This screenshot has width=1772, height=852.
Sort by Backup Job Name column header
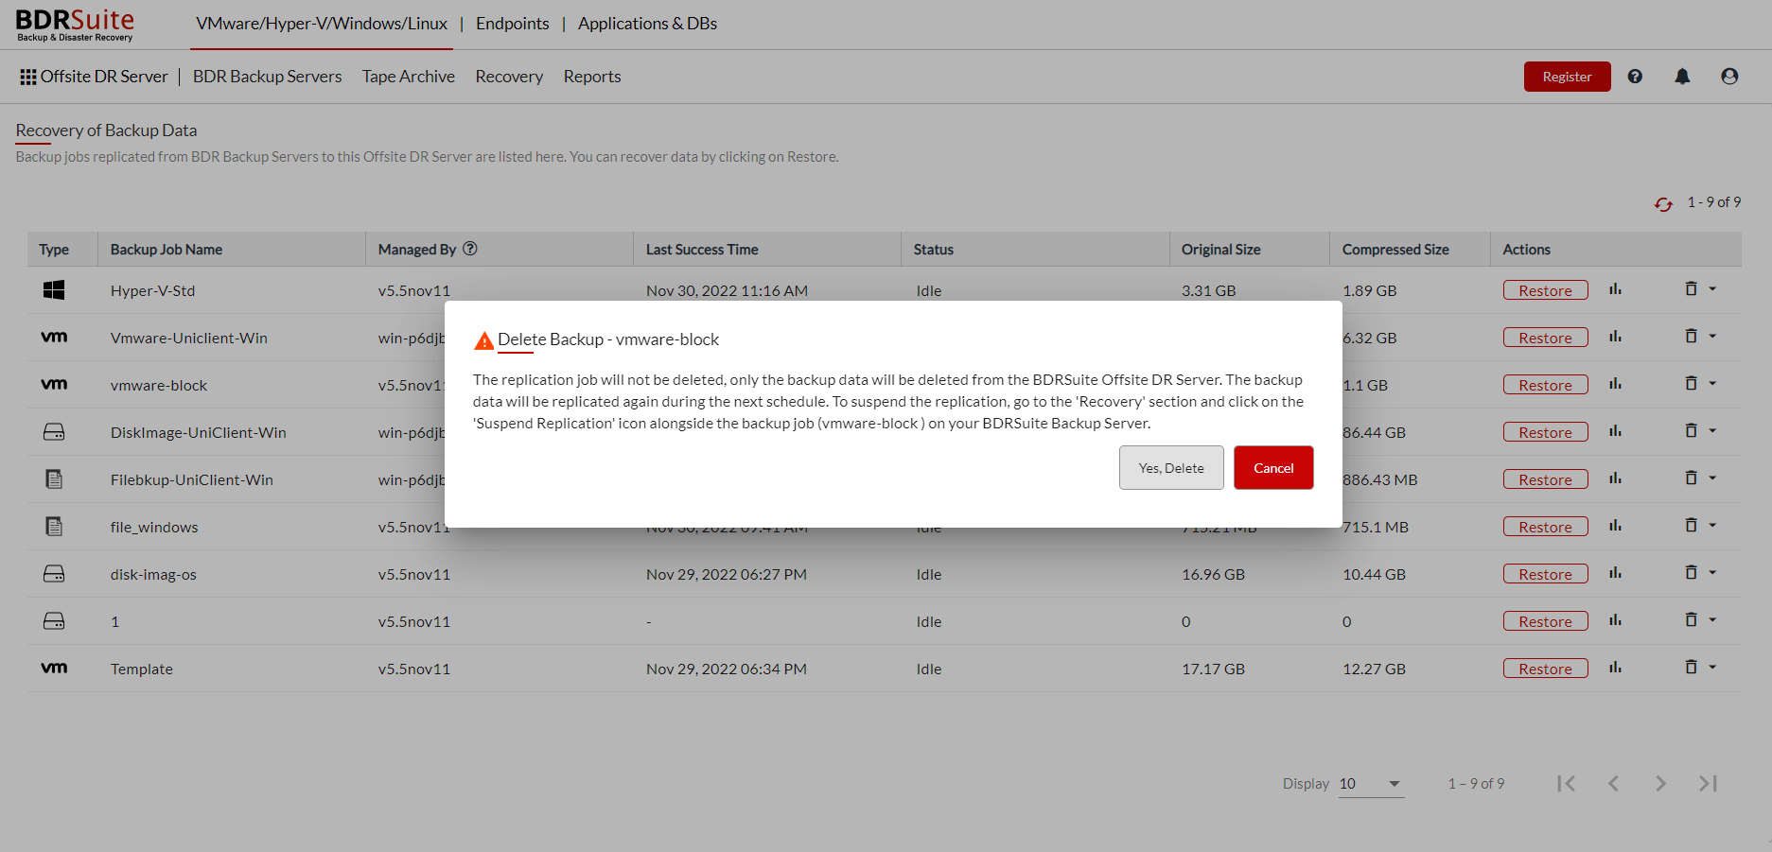tap(167, 250)
